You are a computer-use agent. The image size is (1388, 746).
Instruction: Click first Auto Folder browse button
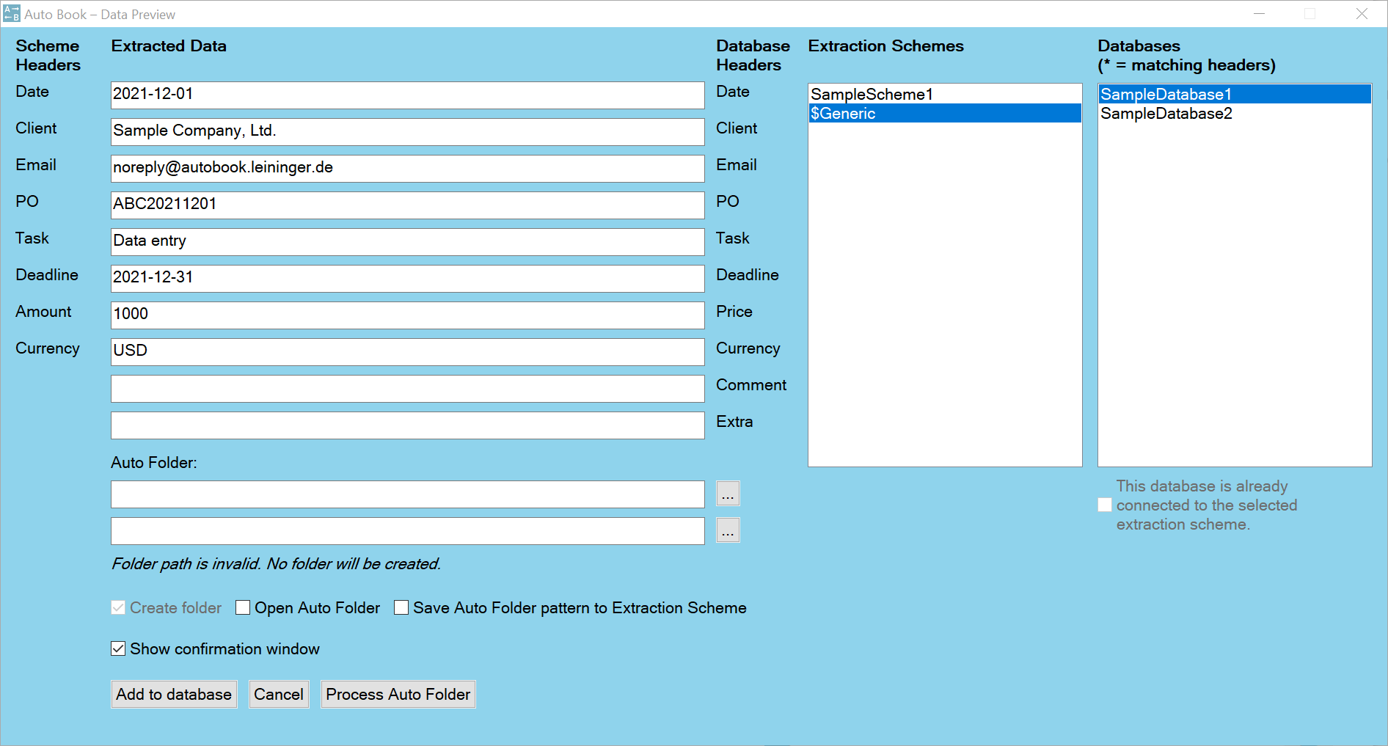click(727, 494)
